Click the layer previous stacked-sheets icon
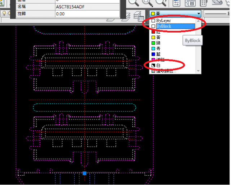The width and height of the screenshot is (231, 185). 126,17
